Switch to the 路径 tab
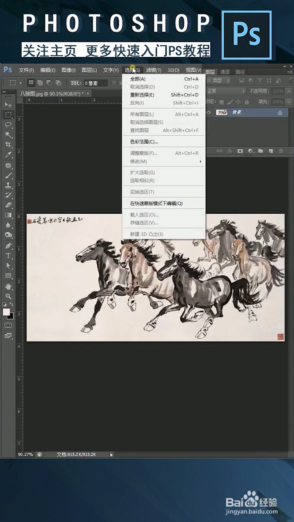 [x=240, y=72]
